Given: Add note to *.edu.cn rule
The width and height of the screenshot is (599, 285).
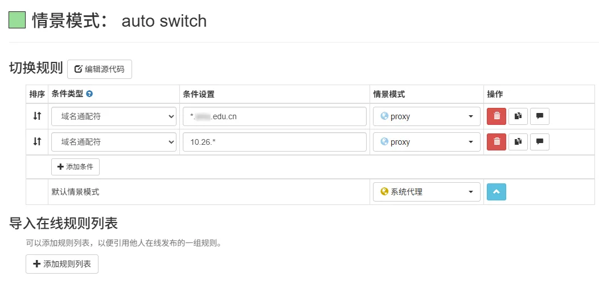Looking at the screenshot, I should (x=540, y=116).
